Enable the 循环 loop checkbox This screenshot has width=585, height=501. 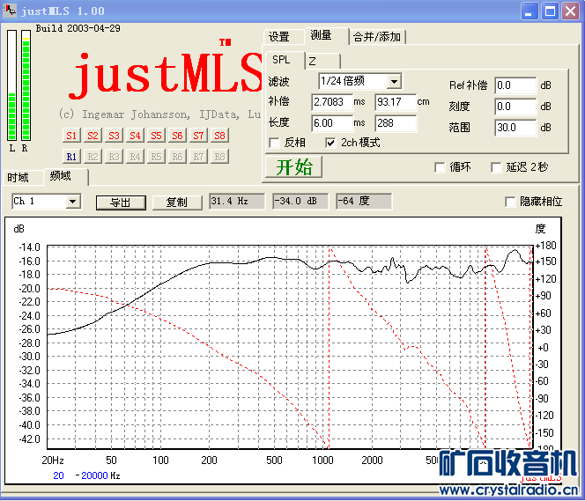(440, 167)
